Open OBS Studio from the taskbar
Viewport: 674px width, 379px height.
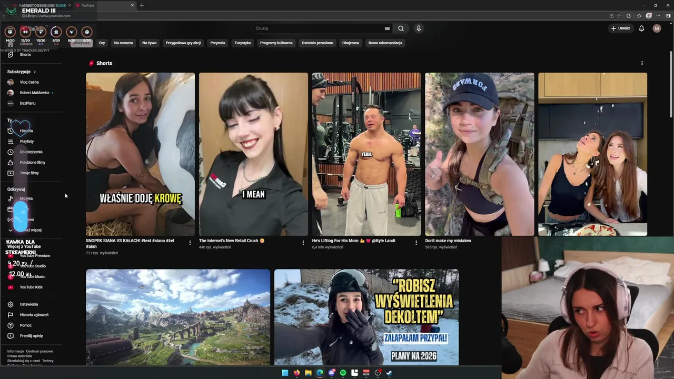(x=378, y=373)
